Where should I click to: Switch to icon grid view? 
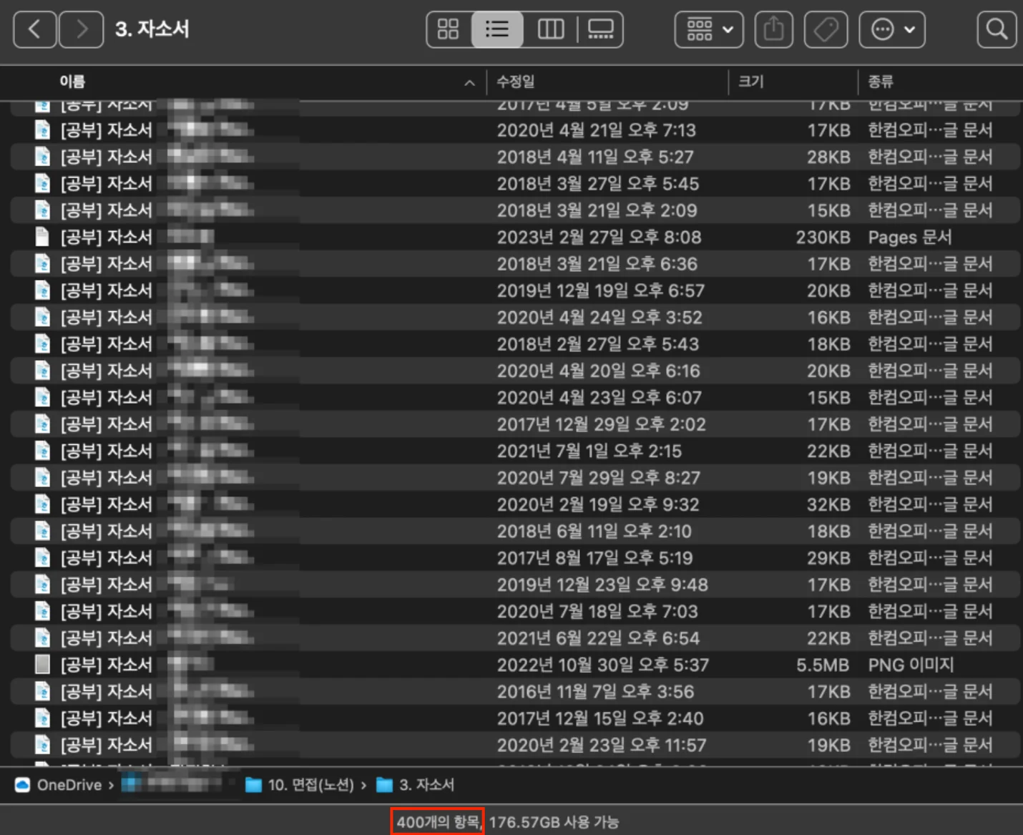[449, 29]
